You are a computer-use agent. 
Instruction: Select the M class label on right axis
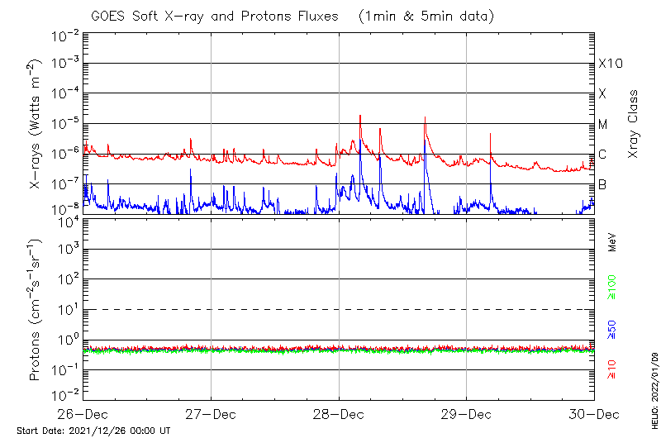[603, 124]
